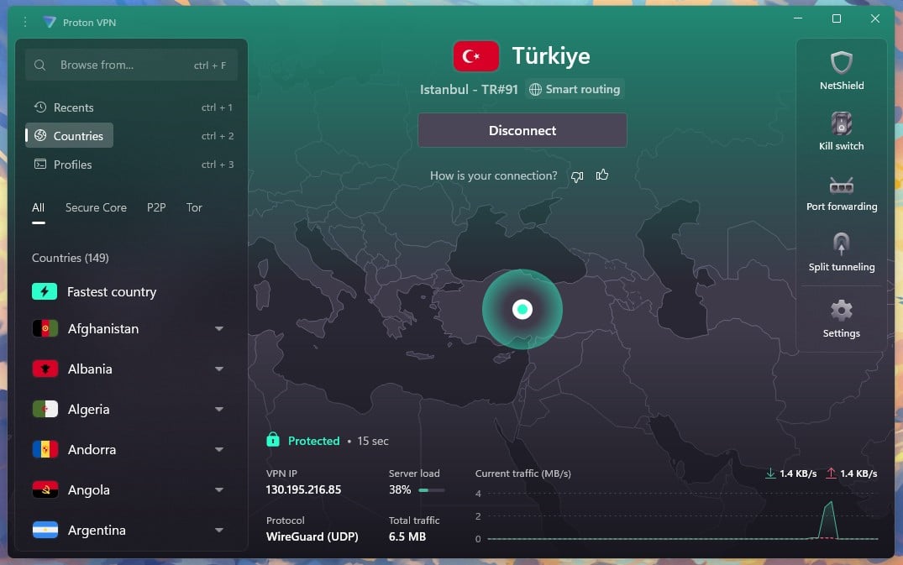This screenshot has height=565, width=903.
Task: Switch to the All tab
Action: pyautogui.click(x=38, y=207)
